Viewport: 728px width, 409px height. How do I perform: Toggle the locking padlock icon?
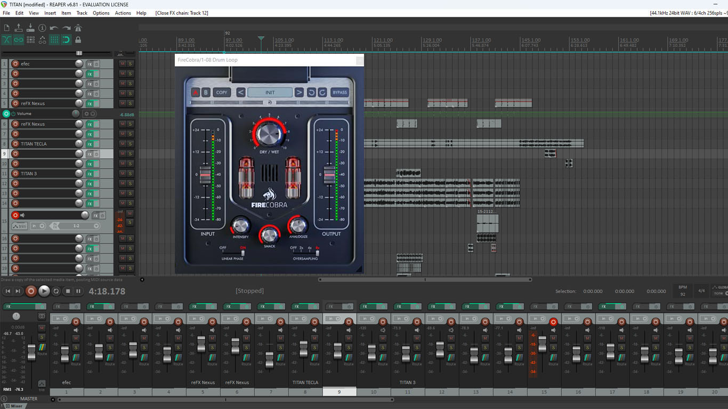[78, 39]
